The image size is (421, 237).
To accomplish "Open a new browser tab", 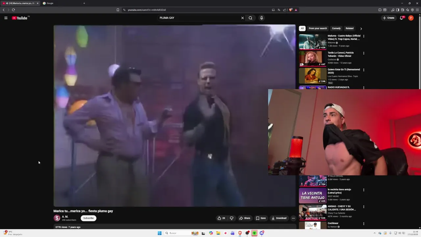I will point(84,3).
